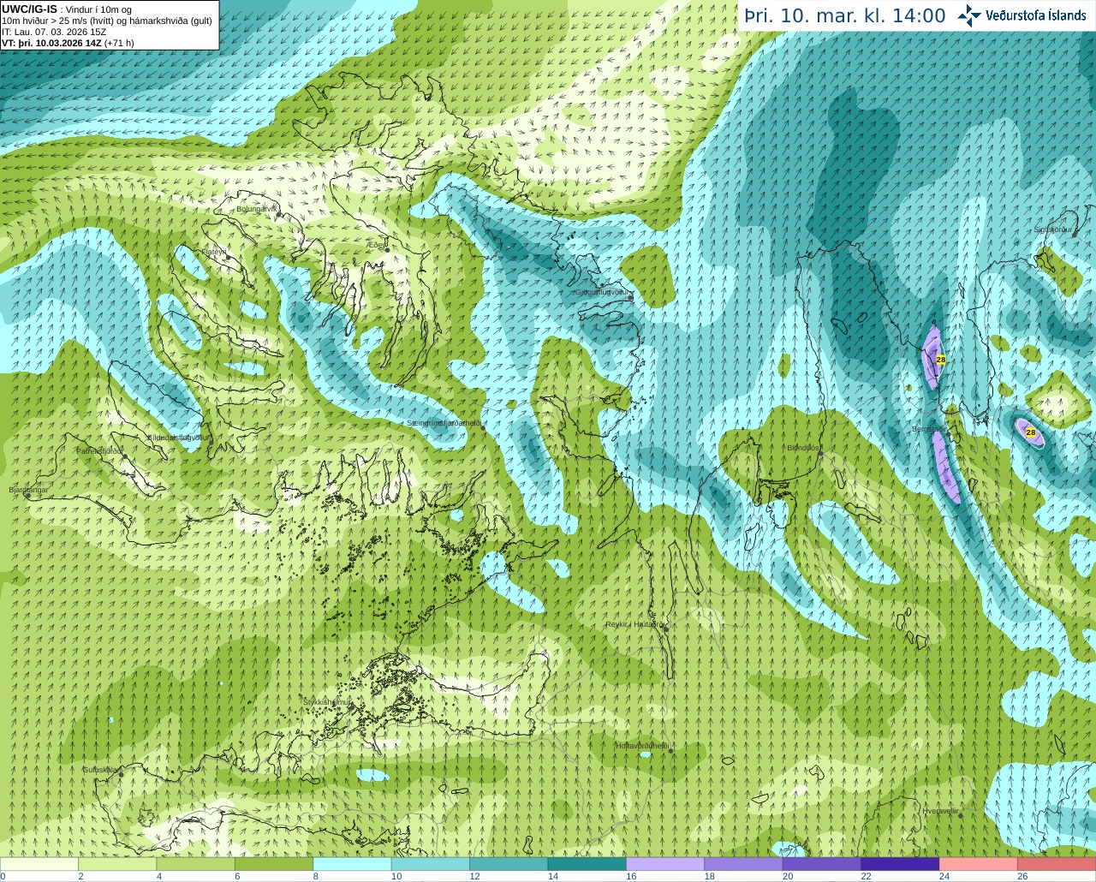Click the Gjögurflugvöllur station label
Viewport: 1096px width, 882px height.
(x=603, y=292)
